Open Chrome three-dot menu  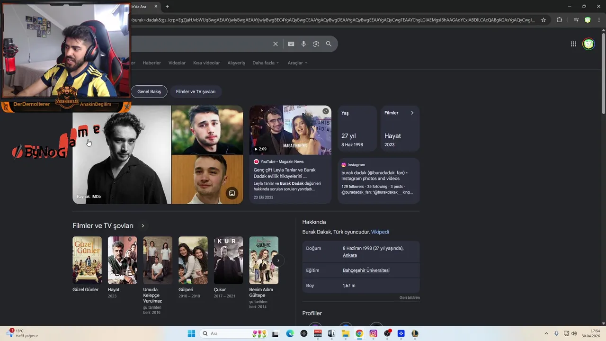click(x=599, y=20)
